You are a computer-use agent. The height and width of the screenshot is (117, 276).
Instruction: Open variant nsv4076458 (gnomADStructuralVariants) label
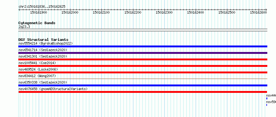(x=53, y=89)
